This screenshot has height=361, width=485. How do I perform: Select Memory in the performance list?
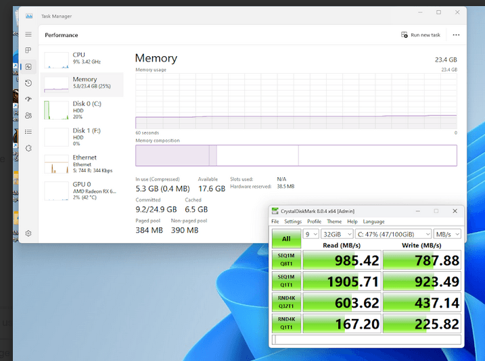click(x=82, y=85)
